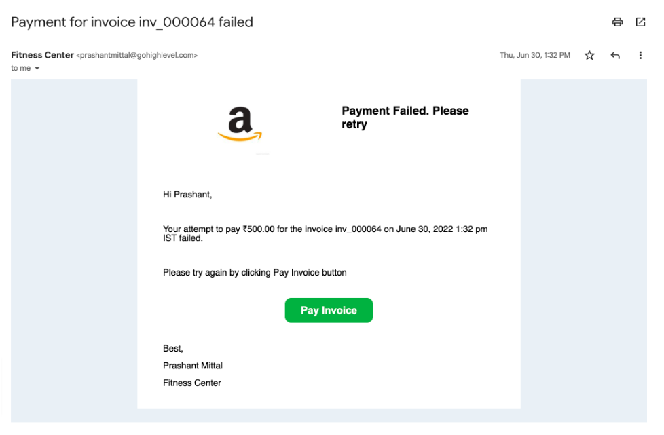This screenshot has height=435, width=664.
Task: Reply using the arrow icon
Action: (x=615, y=56)
